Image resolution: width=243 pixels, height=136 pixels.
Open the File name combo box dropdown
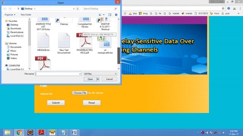pos(80,74)
